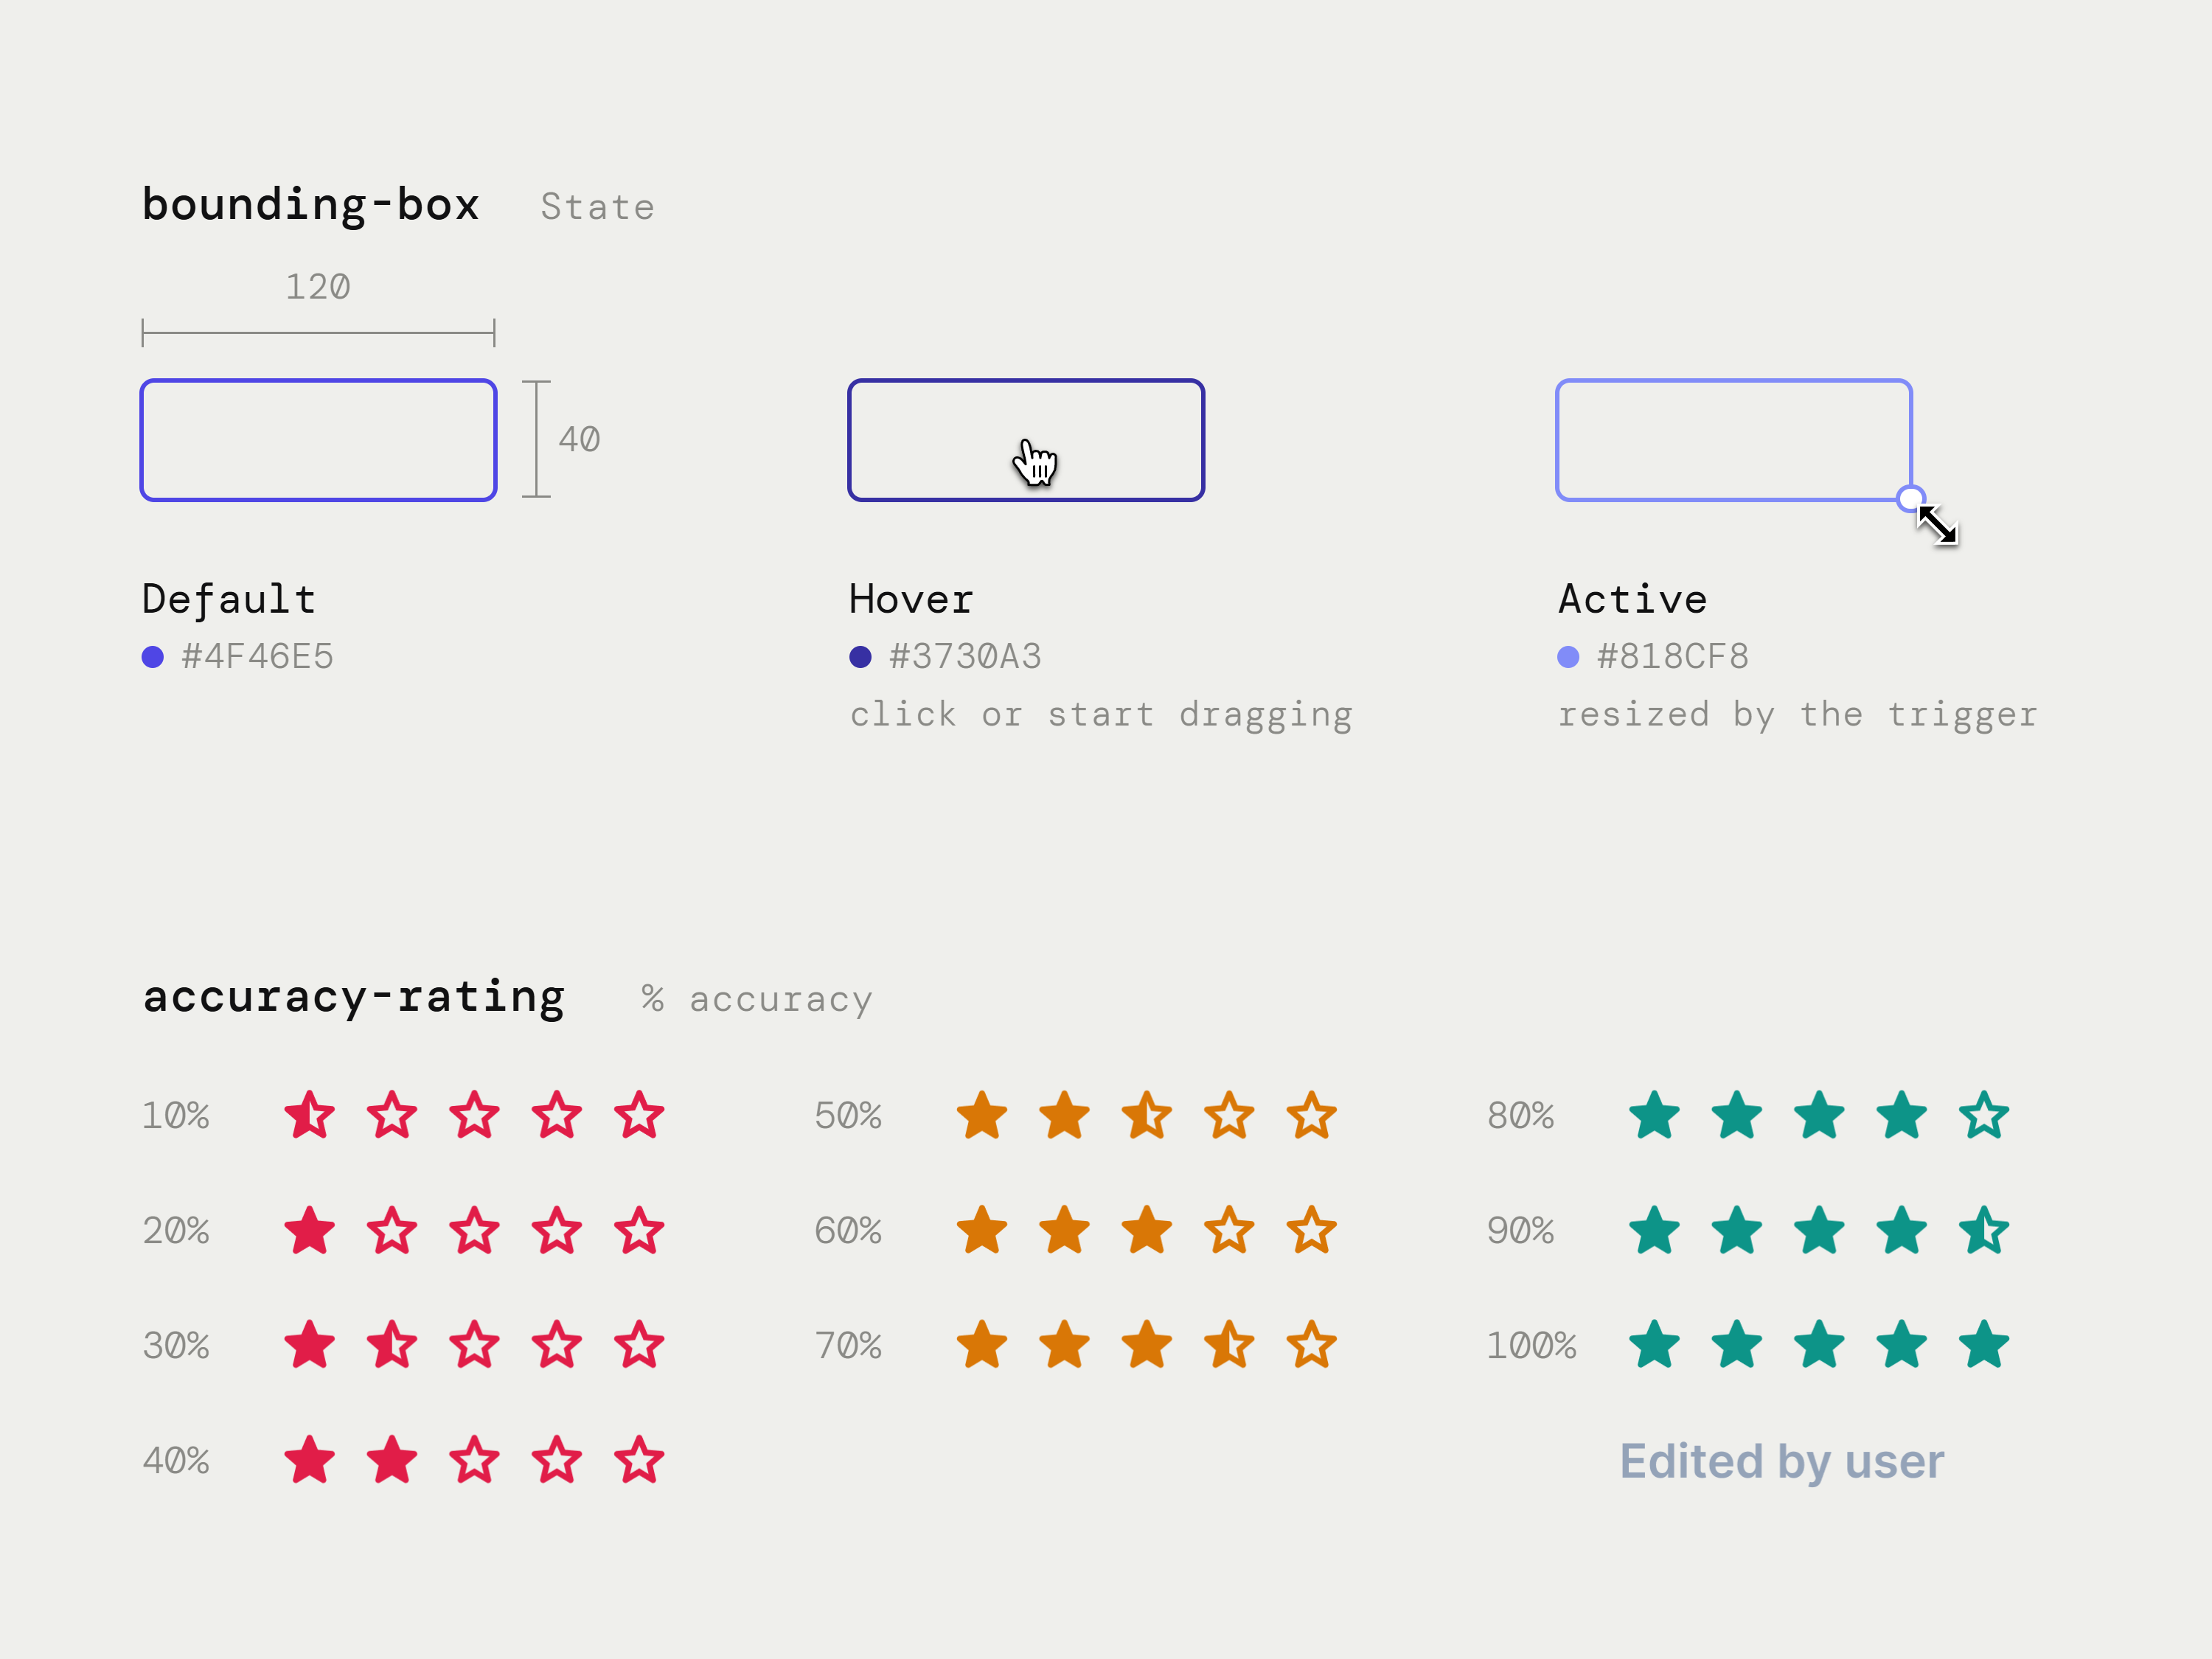Click 'resized by the trigger' text

pos(1798,715)
